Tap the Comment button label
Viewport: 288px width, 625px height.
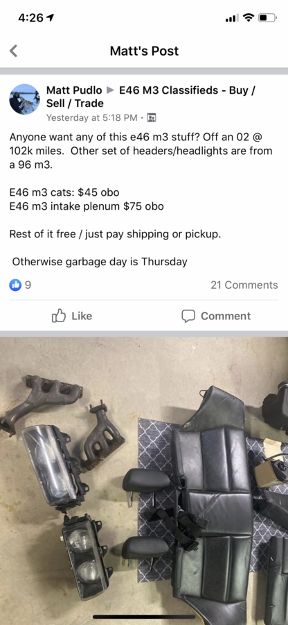click(226, 316)
